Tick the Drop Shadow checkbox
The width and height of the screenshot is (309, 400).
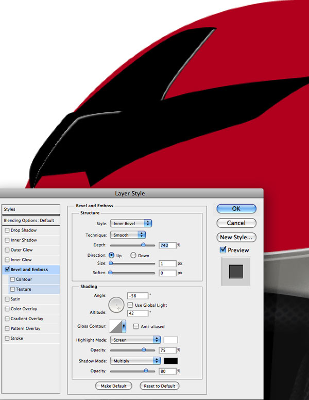(7, 230)
